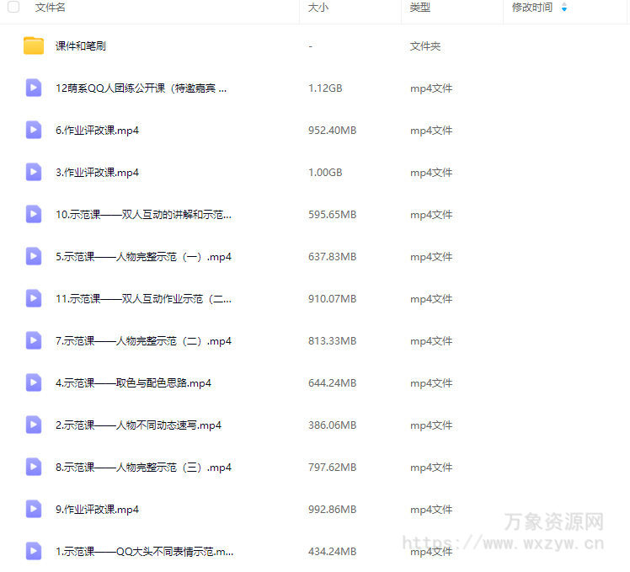
Task: Click video icon of 7.示范课 人物完整示范（二）
Action: [34, 341]
